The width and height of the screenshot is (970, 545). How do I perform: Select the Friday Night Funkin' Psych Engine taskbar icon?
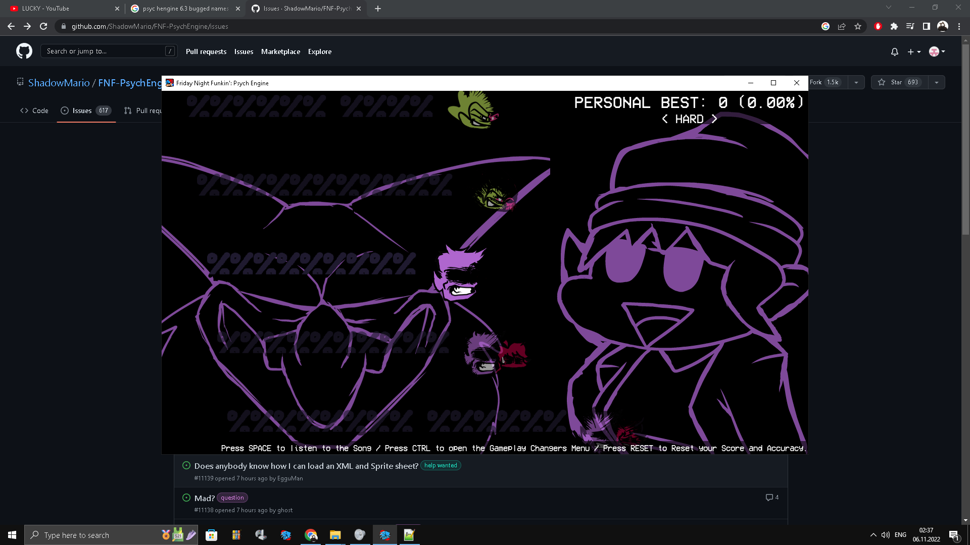coord(385,535)
